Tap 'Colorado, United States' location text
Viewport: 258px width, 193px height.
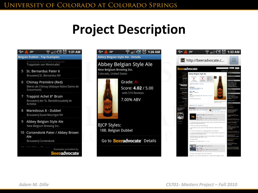112,74
